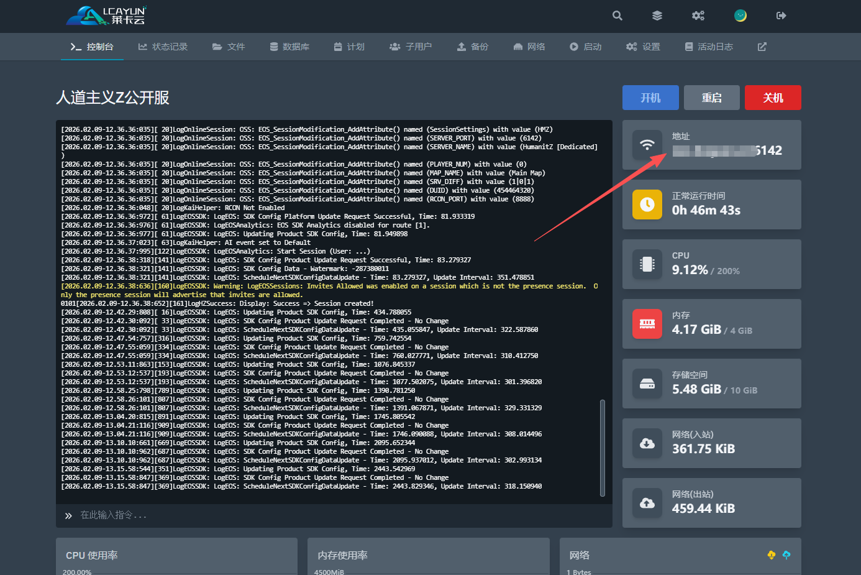
Task: Open the 活动日志 tab
Action: (709, 47)
